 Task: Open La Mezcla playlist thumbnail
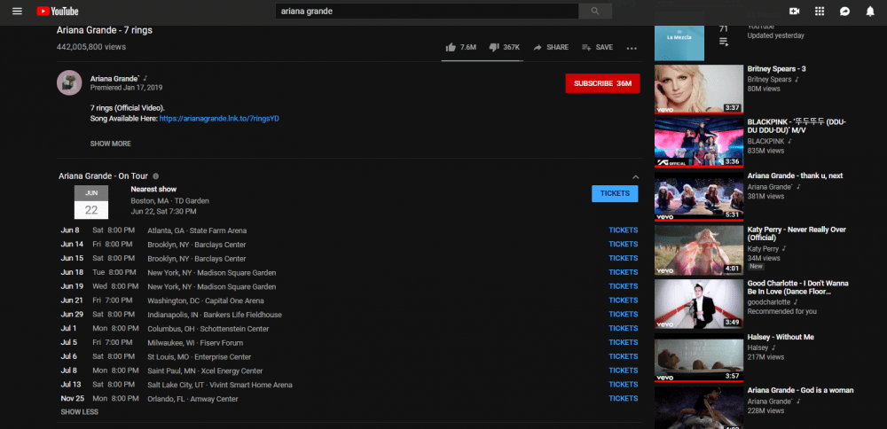click(679, 43)
